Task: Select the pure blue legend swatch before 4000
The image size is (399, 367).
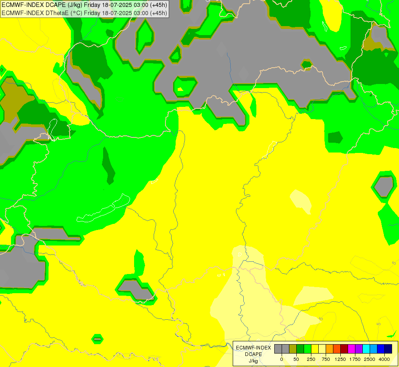Action: point(381,349)
